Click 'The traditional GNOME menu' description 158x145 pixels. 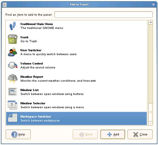pyautogui.click(x=42, y=28)
